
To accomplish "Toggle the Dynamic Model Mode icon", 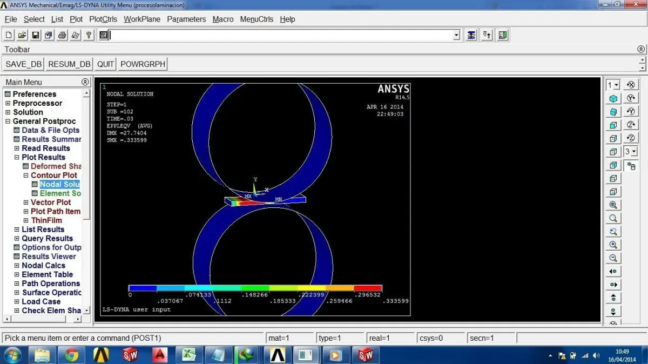I will coord(631,165).
